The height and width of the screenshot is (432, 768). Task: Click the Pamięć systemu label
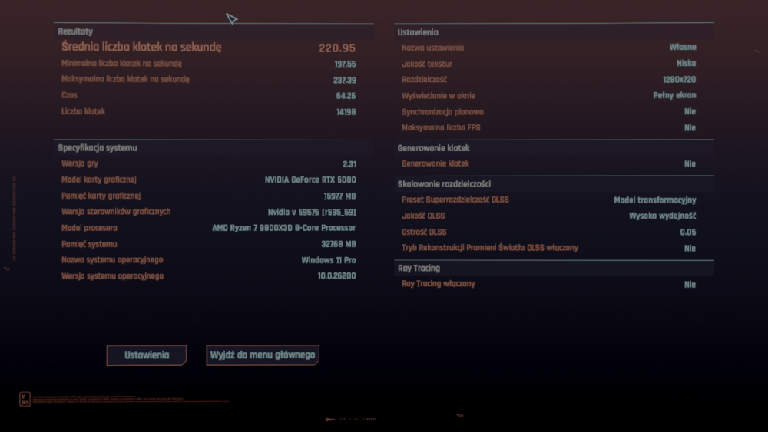89,244
